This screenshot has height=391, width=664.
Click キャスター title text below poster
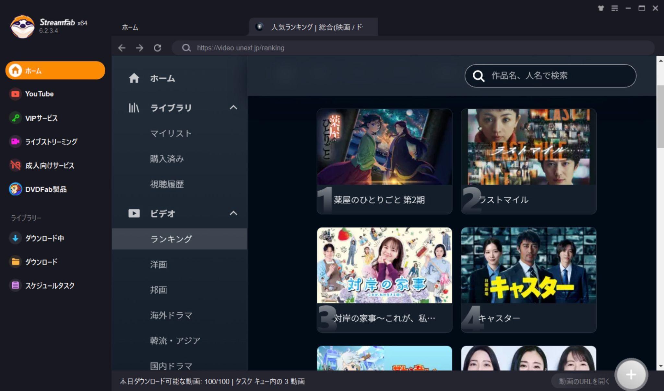[499, 318]
